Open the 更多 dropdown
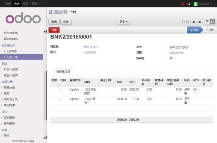217x143 pixels. click(123, 22)
